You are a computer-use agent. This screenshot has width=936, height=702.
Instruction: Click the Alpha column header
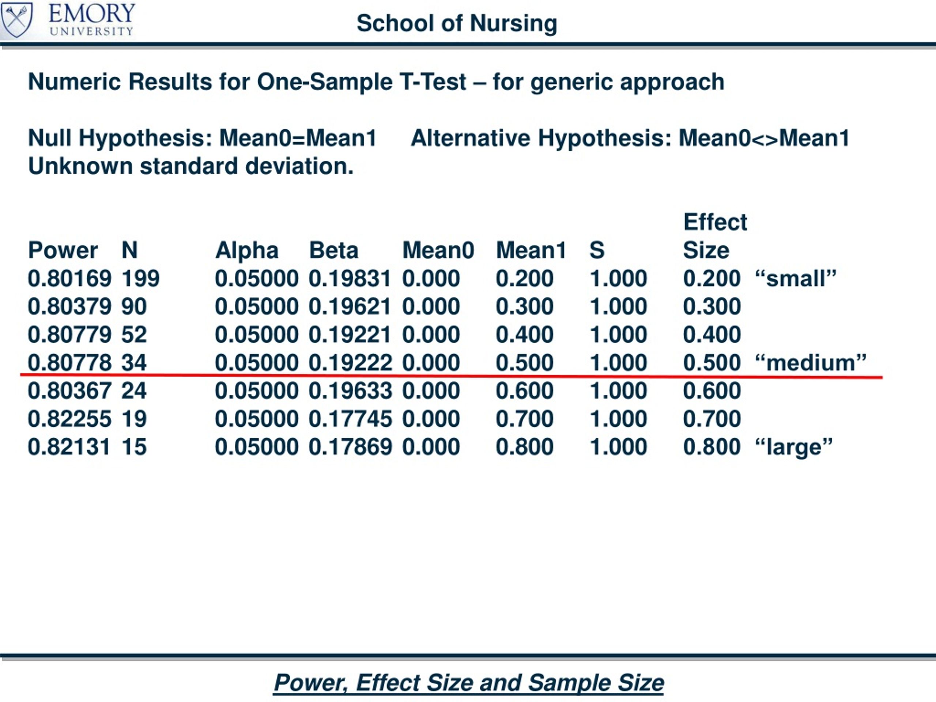click(x=247, y=250)
